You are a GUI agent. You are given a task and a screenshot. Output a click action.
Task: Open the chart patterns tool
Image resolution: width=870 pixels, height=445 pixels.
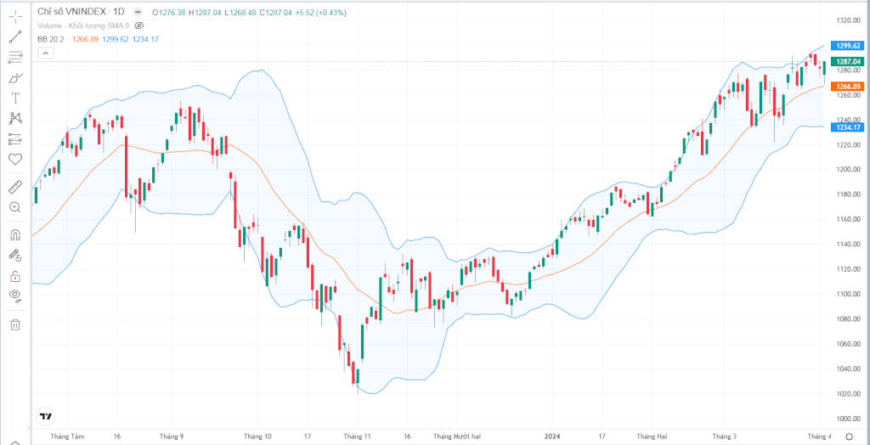point(15,118)
